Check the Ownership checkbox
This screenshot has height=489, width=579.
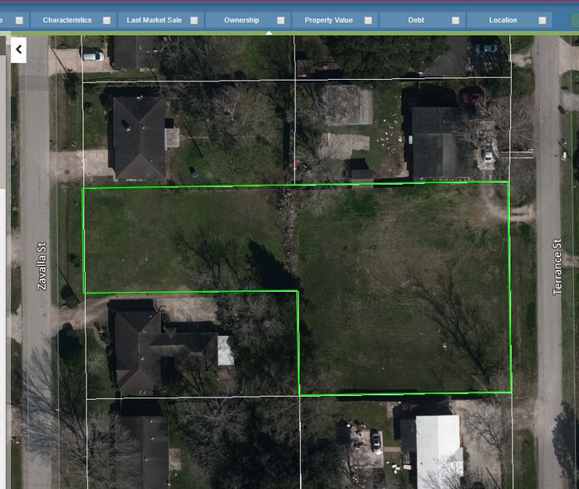coord(280,20)
